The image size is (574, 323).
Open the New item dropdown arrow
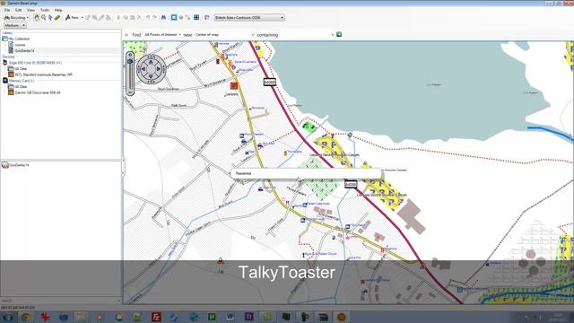click(x=82, y=18)
